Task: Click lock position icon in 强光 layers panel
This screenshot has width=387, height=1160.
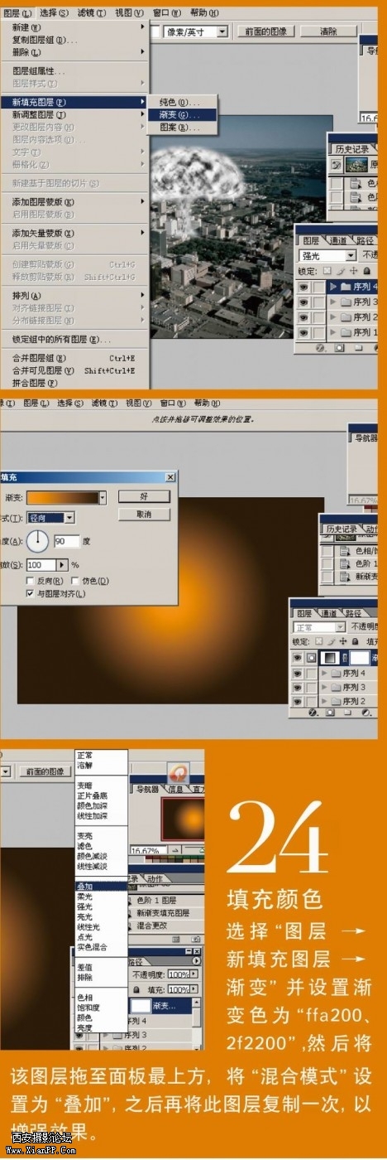Action: click(x=353, y=270)
